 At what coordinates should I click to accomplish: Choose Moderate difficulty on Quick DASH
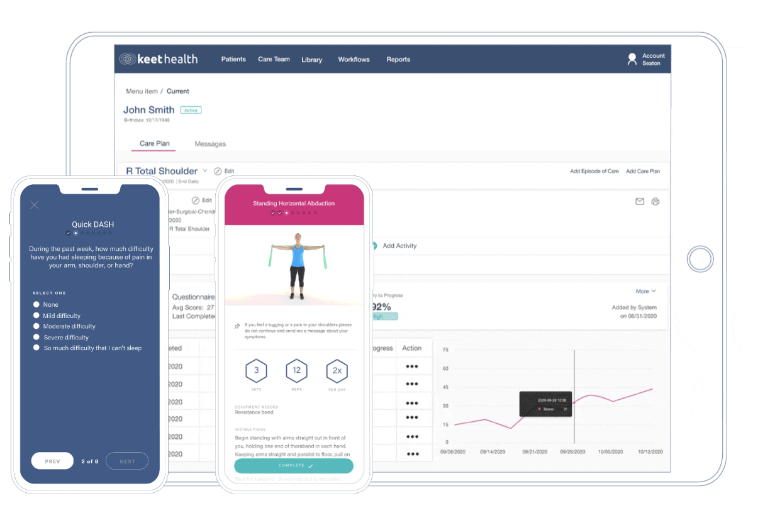pos(36,326)
